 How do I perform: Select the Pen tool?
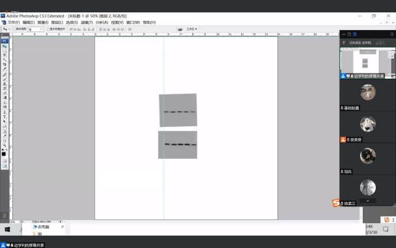coord(5,112)
